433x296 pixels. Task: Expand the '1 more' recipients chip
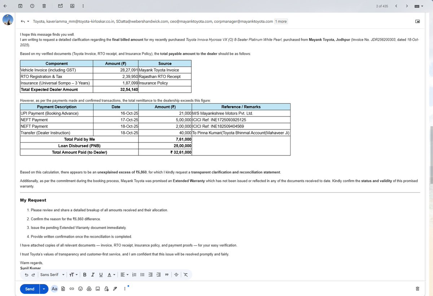click(x=281, y=22)
